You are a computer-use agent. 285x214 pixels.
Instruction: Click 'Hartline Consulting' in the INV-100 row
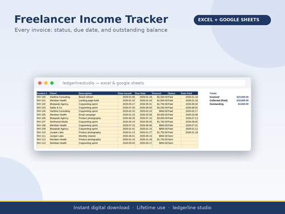(64, 97)
